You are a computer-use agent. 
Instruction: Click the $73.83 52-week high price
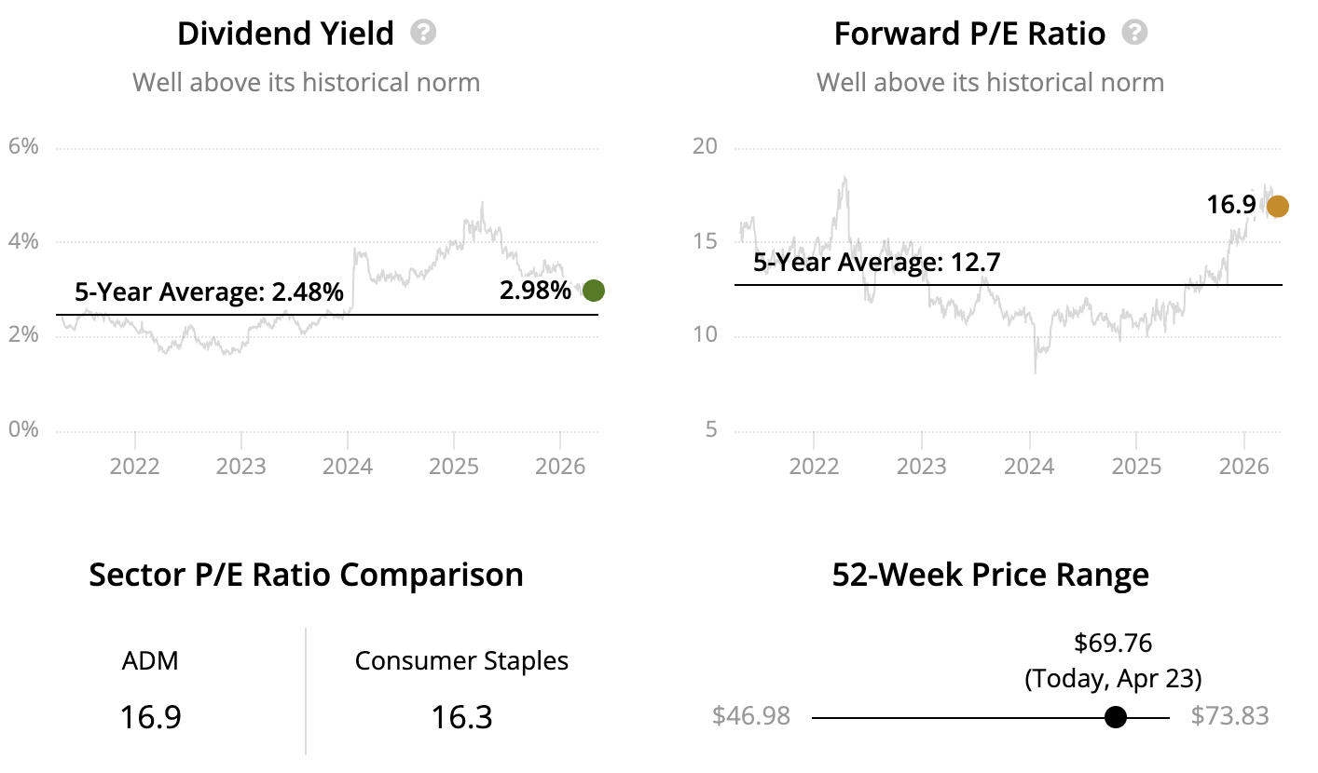1230,716
